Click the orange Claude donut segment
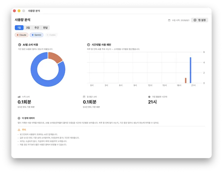The width and height of the screenshot is (223, 173). (55, 57)
